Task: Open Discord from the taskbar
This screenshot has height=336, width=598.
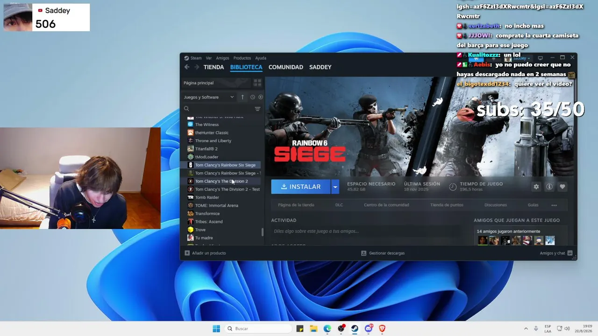Action: coord(369,329)
